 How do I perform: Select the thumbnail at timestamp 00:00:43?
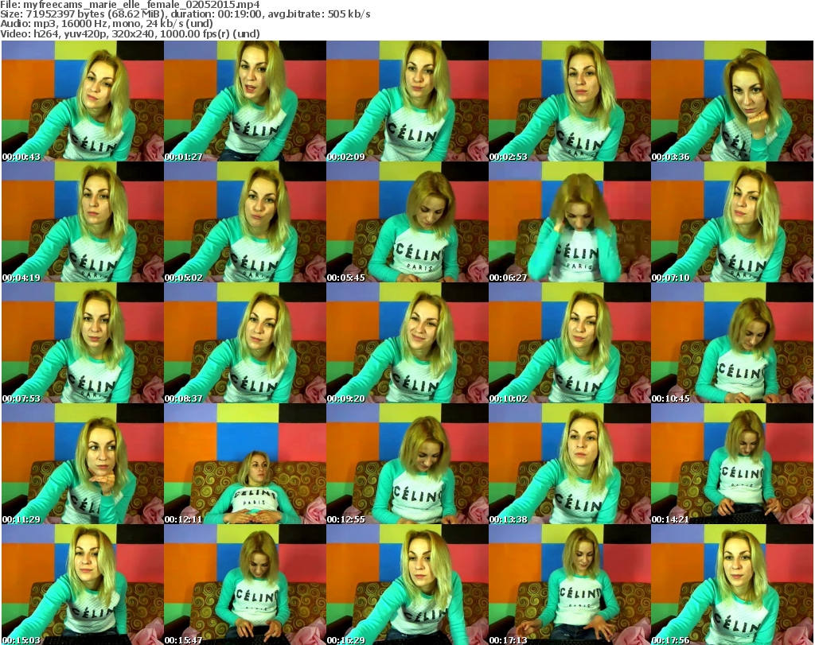pos(83,101)
